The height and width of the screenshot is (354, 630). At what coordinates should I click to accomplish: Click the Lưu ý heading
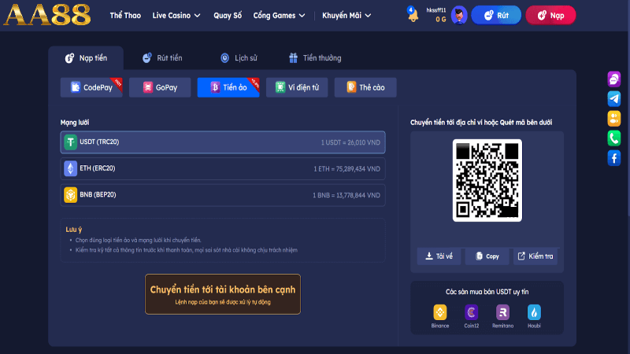pos(74,230)
